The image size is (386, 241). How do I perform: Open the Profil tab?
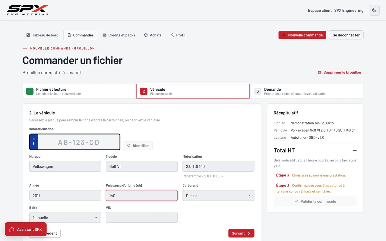pyautogui.click(x=178, y=35)
